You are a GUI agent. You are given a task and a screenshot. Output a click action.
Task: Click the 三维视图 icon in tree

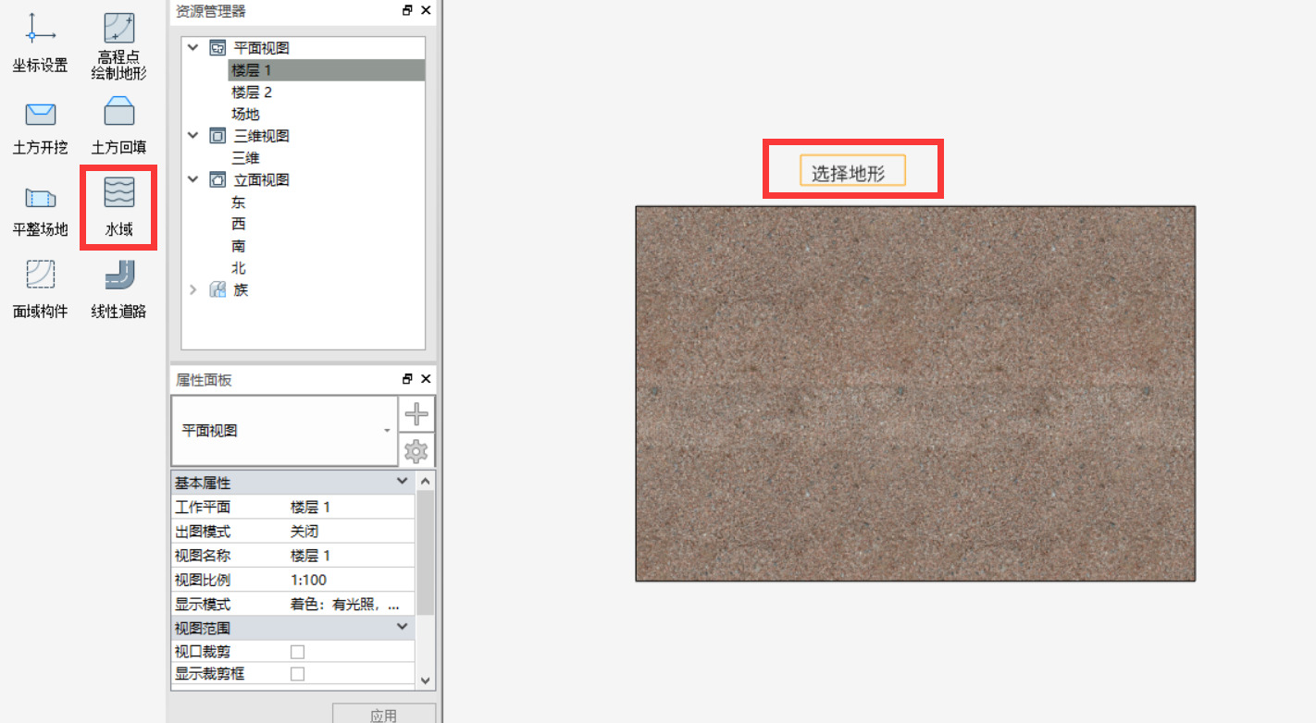click(x=218, y=136)
